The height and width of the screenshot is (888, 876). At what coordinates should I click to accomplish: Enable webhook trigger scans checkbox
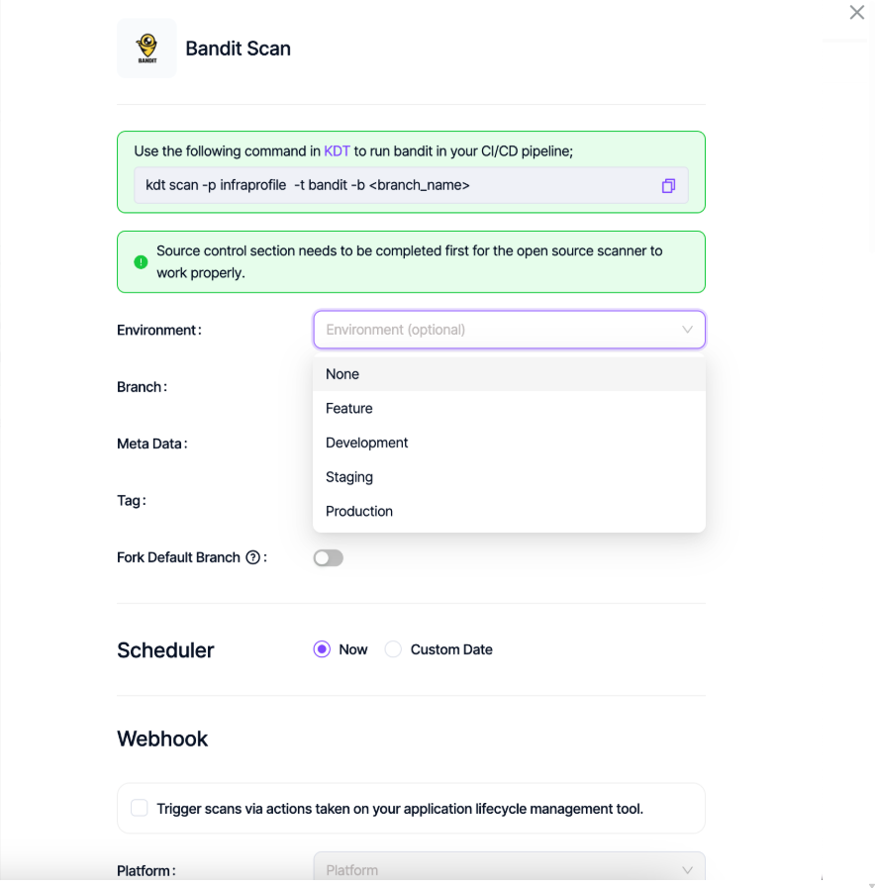140,809
